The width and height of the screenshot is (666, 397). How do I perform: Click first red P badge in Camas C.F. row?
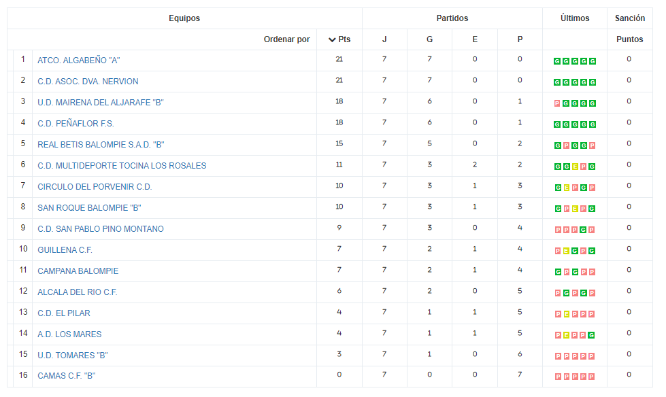pos(558,377)
